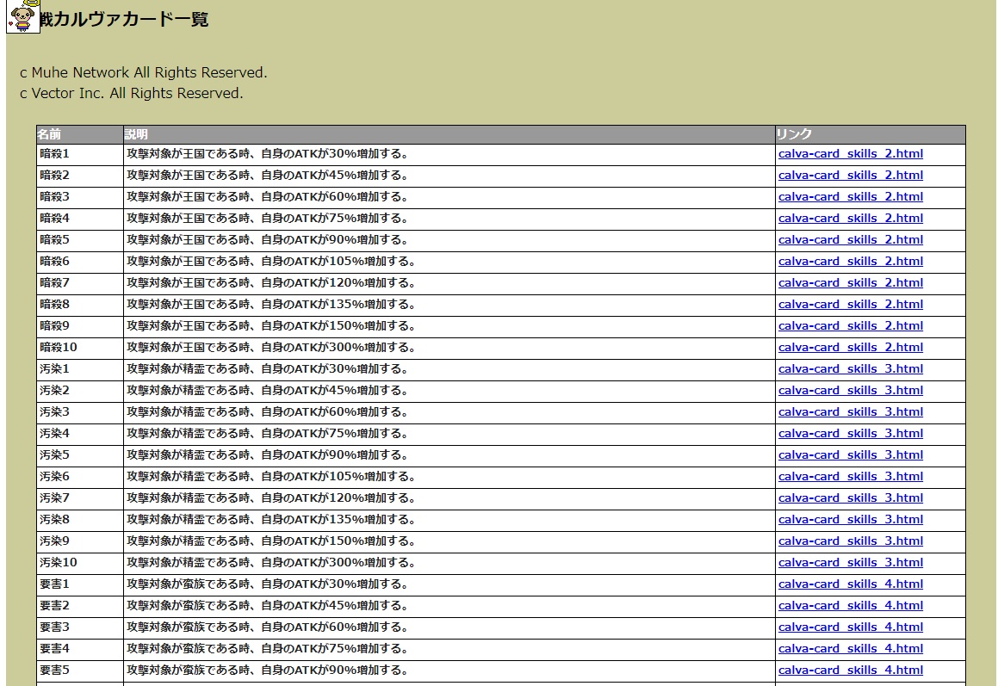The image size is (998, 686).
Task: Follow the link in the 暗殺10 row
Action: 850,348
